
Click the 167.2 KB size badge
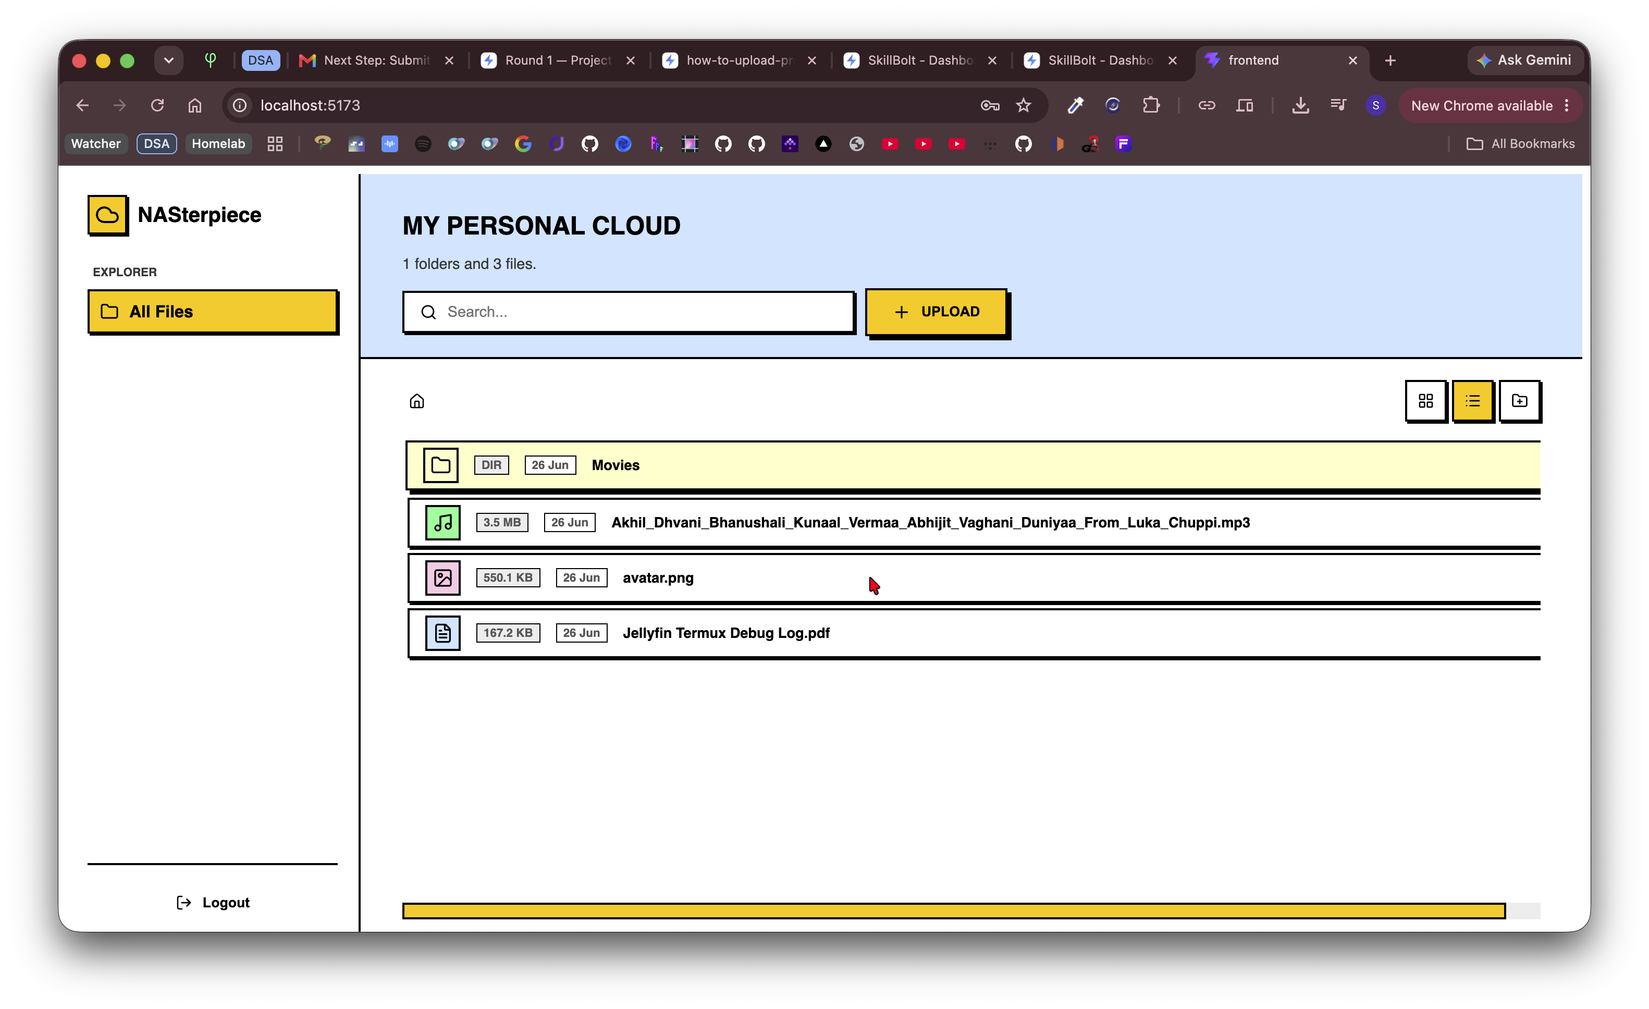pyautogui.click(x=508, y=633)
